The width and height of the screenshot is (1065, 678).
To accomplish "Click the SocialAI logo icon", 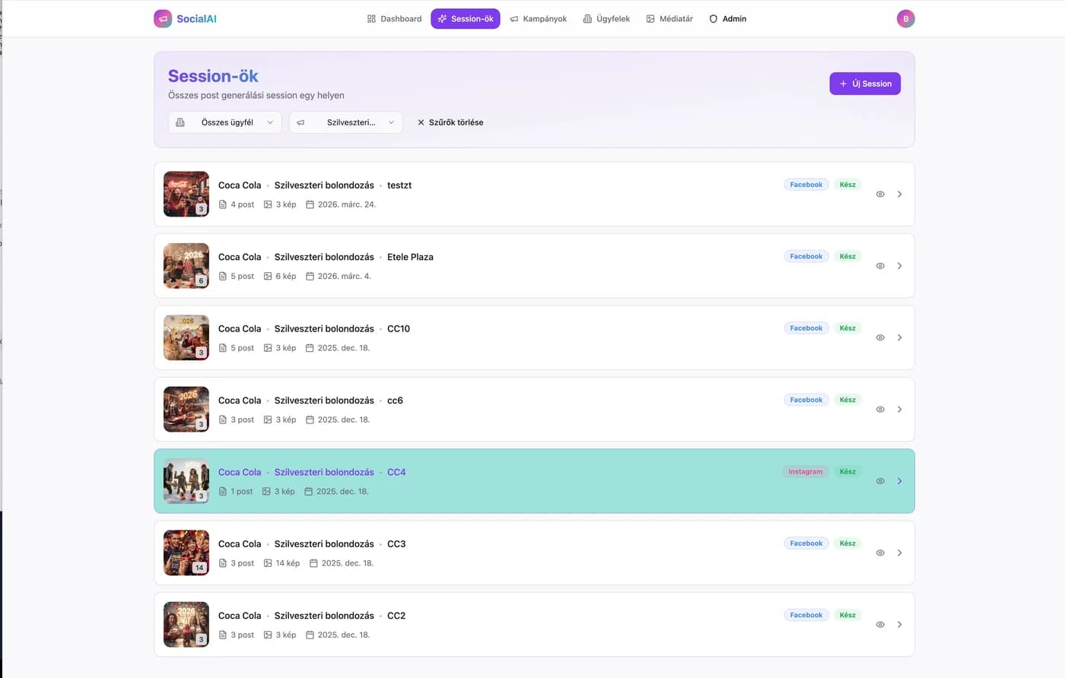I will click(x=163, y=18).
